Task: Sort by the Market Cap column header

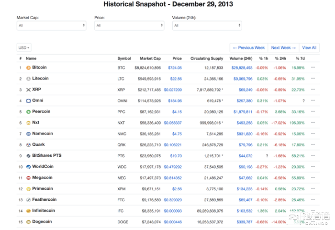Action: (x=150, y=58)
